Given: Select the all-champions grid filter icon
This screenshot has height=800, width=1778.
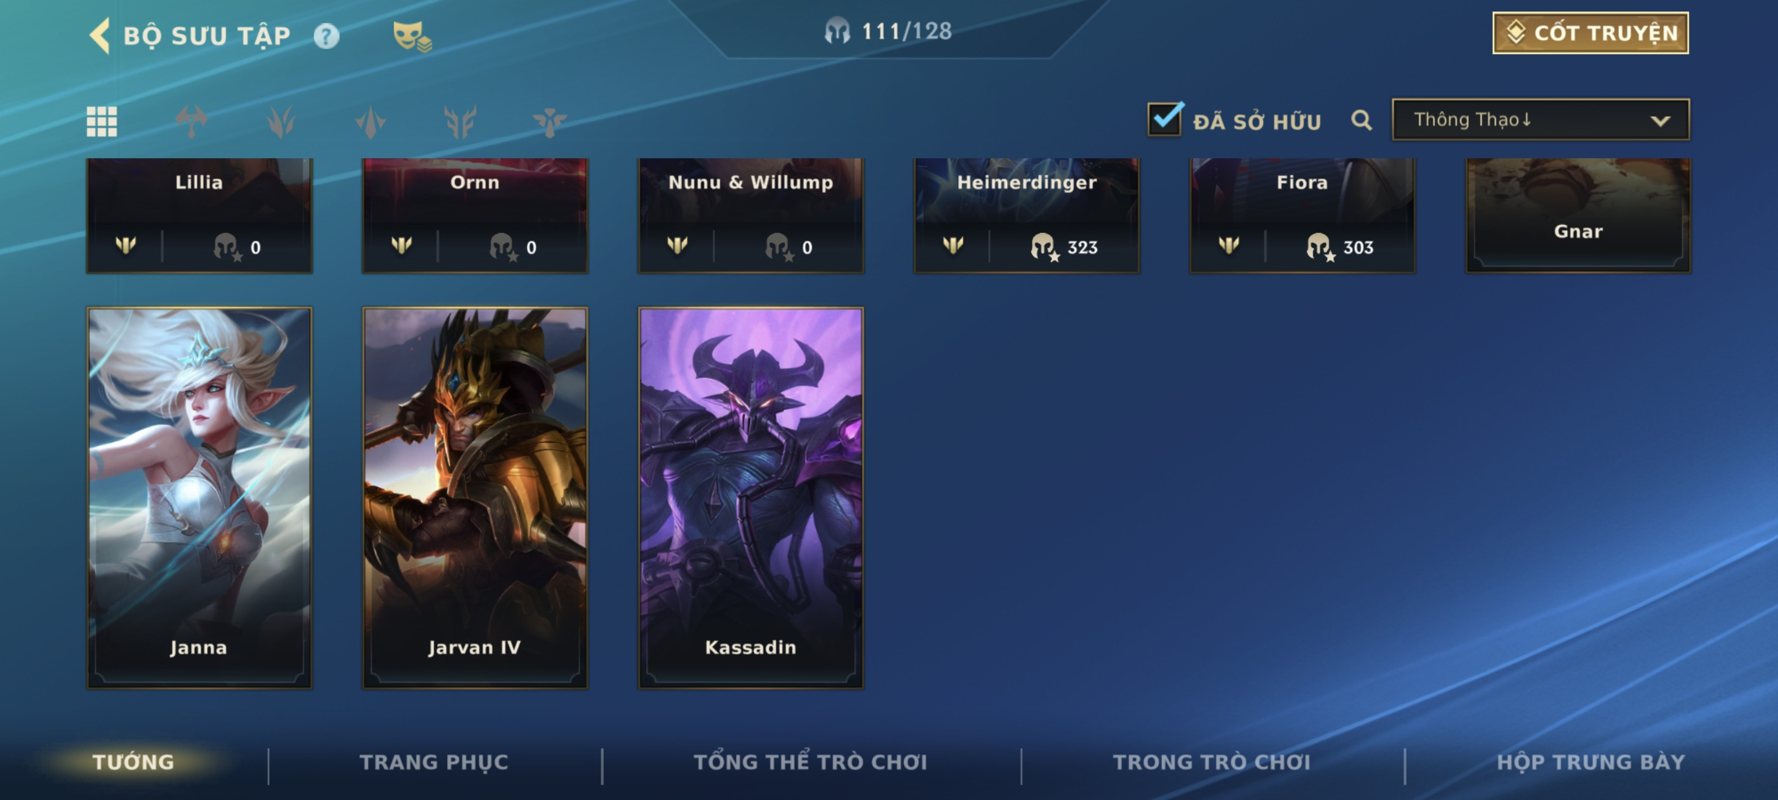Looking at the screenshot, I should tap(102, 122).
